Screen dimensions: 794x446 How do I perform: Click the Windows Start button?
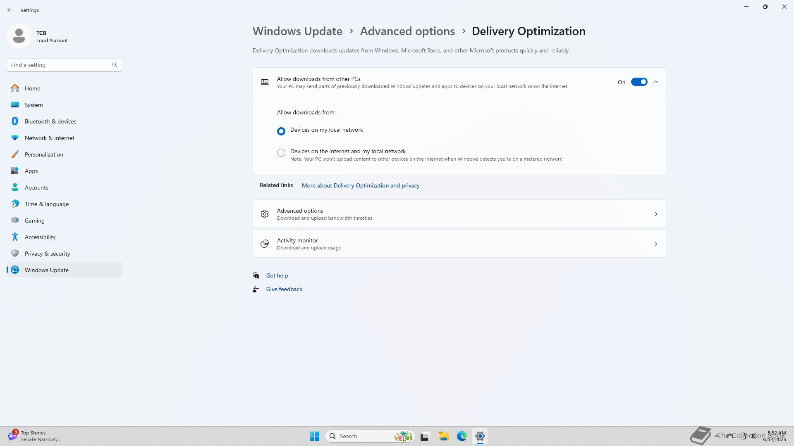pos(314,436)
